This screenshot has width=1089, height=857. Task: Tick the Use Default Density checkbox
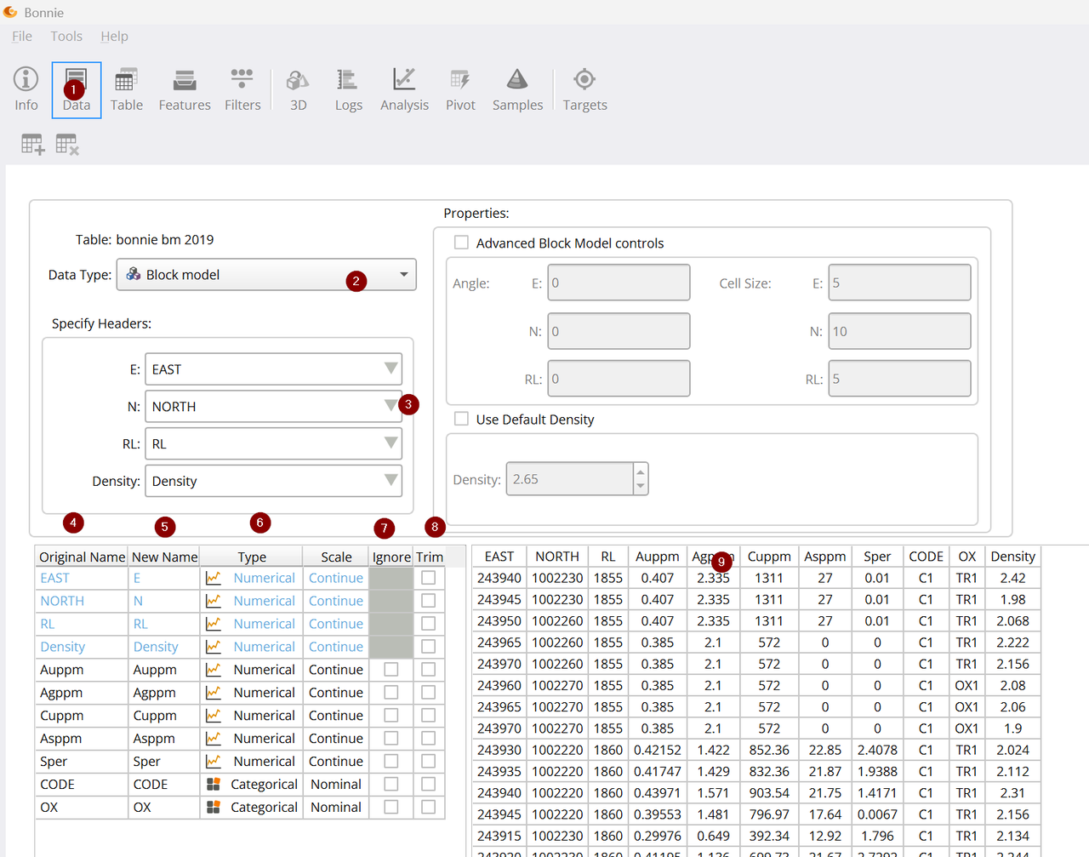click(462, 419)
